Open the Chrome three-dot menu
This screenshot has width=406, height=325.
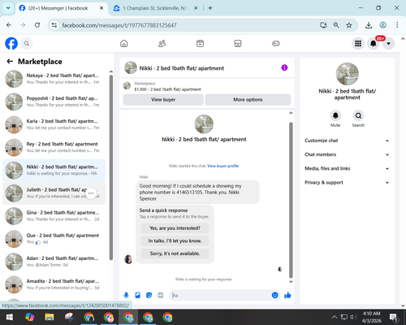pos(397,25)
